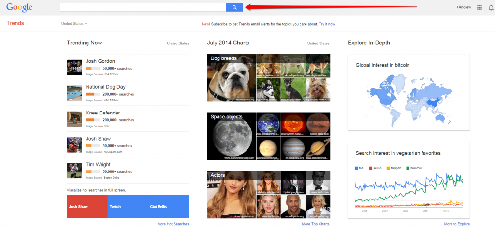Open the Actors chart label

(218, 175)
